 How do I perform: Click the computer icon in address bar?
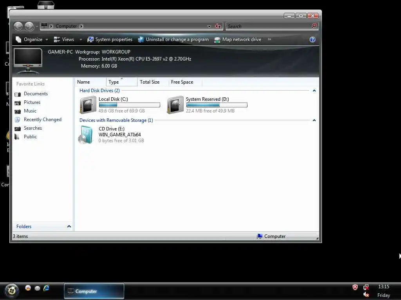(x=44, y=26)
